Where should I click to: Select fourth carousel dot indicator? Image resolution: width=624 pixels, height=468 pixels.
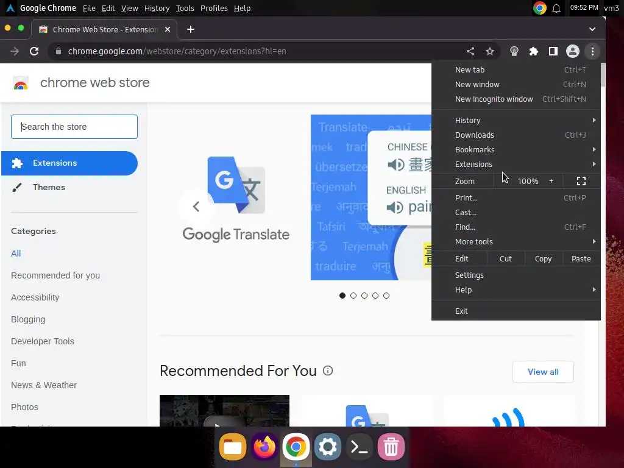click(375, 296)
